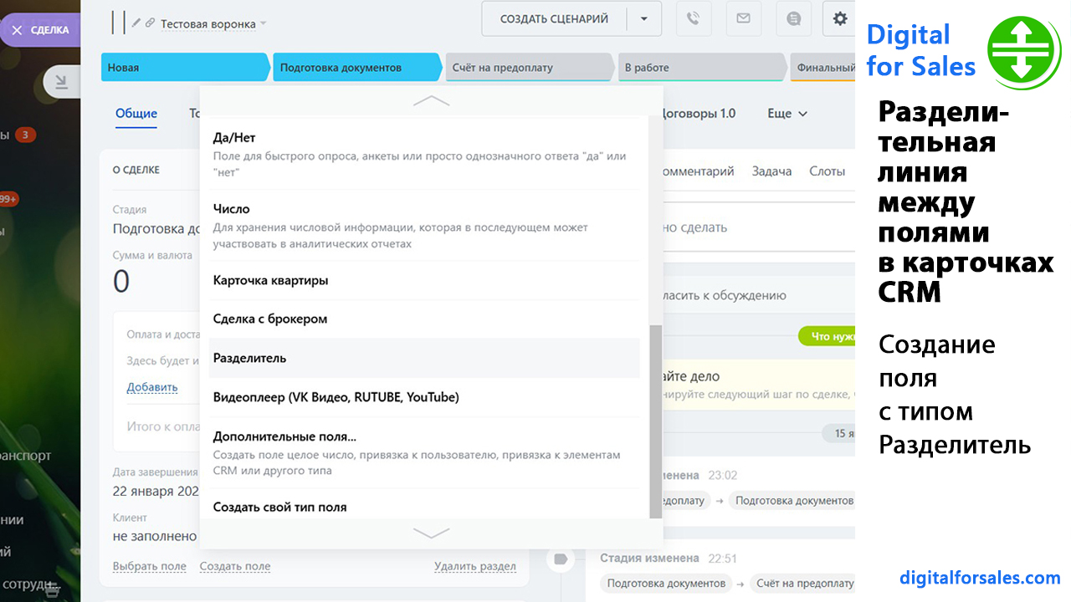Image resolution: width=1071 pixels, height=602 pixels.
Task: Click the Создать поле link
Action: 235,566
